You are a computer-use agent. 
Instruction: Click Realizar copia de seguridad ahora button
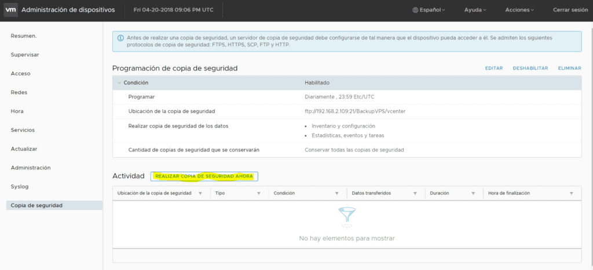point(204,176)
